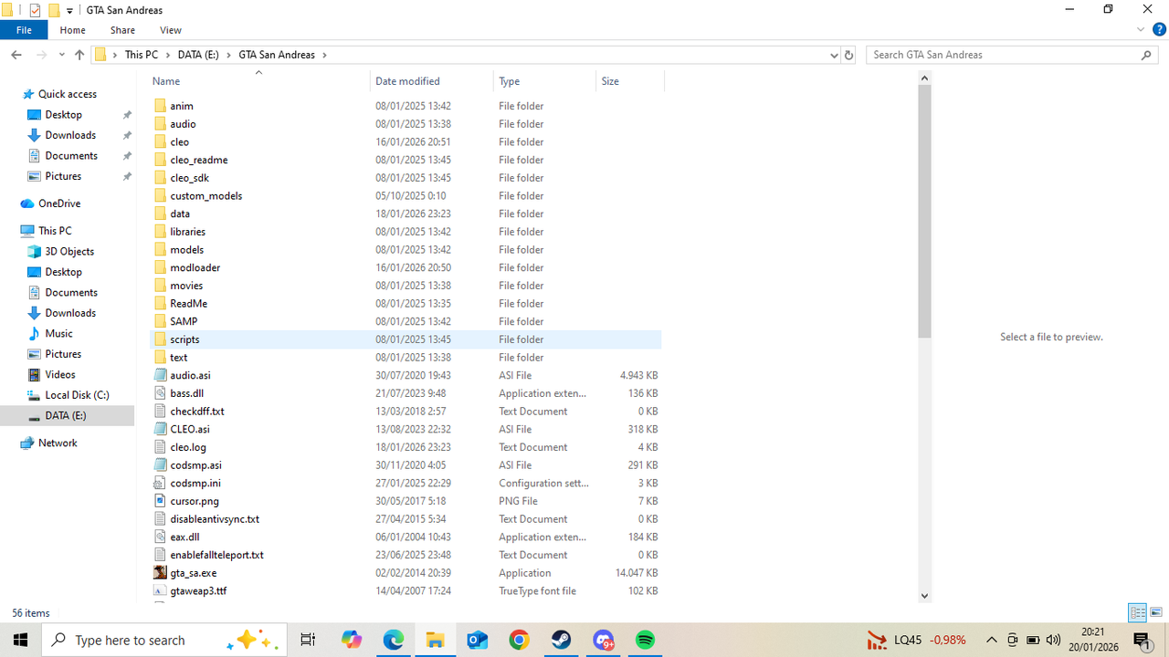This screenshot has width=1169, height=657.
Task: Open Videos in the navigation pane
Action: click(60, 375)
